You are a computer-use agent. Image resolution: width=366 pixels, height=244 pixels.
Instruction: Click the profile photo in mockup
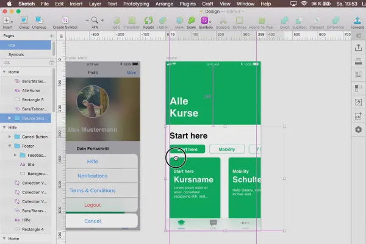[93, 101]
